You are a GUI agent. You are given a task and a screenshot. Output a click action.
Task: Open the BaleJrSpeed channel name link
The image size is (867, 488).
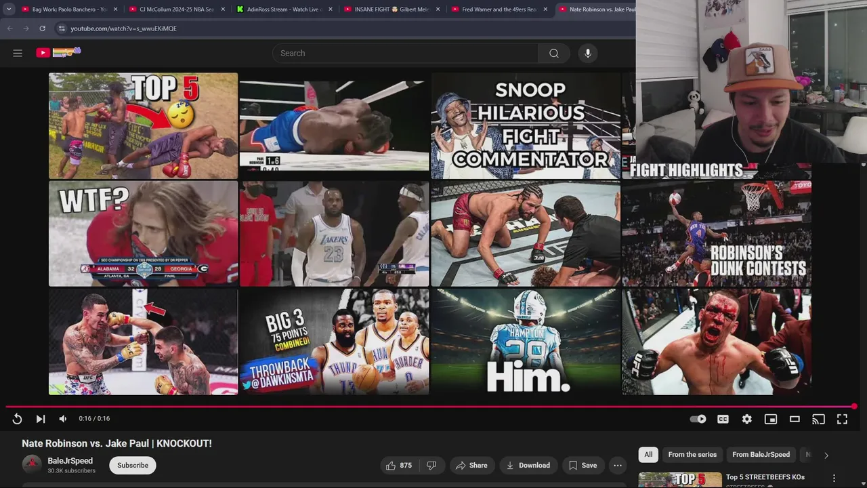(70, 461)
